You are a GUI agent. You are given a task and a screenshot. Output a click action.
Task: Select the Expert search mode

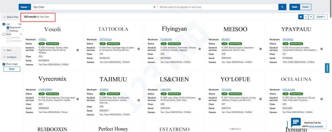[x=306, y=7]
